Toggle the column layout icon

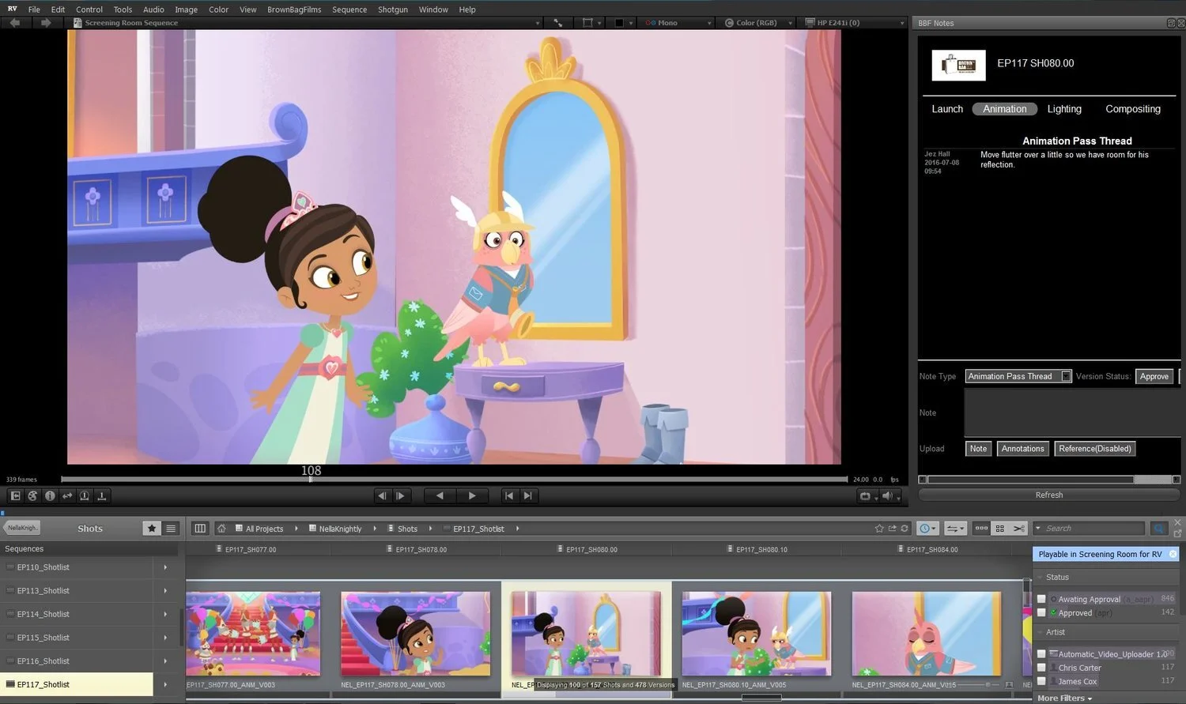tap(200, 529)
